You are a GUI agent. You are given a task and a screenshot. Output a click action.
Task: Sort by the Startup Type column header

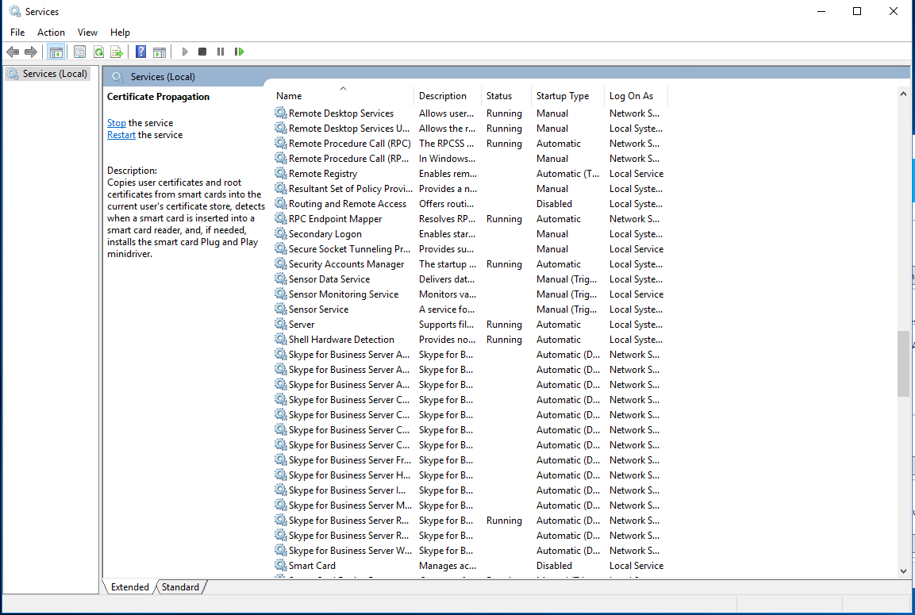click(563, 96)
